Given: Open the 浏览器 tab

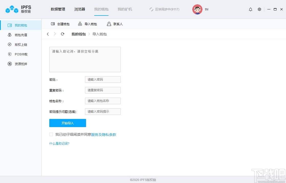Looking at the screenshot, I should 79,9.
